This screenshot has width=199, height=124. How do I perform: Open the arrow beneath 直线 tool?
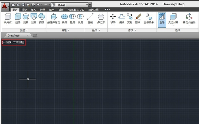click(90, 25)
